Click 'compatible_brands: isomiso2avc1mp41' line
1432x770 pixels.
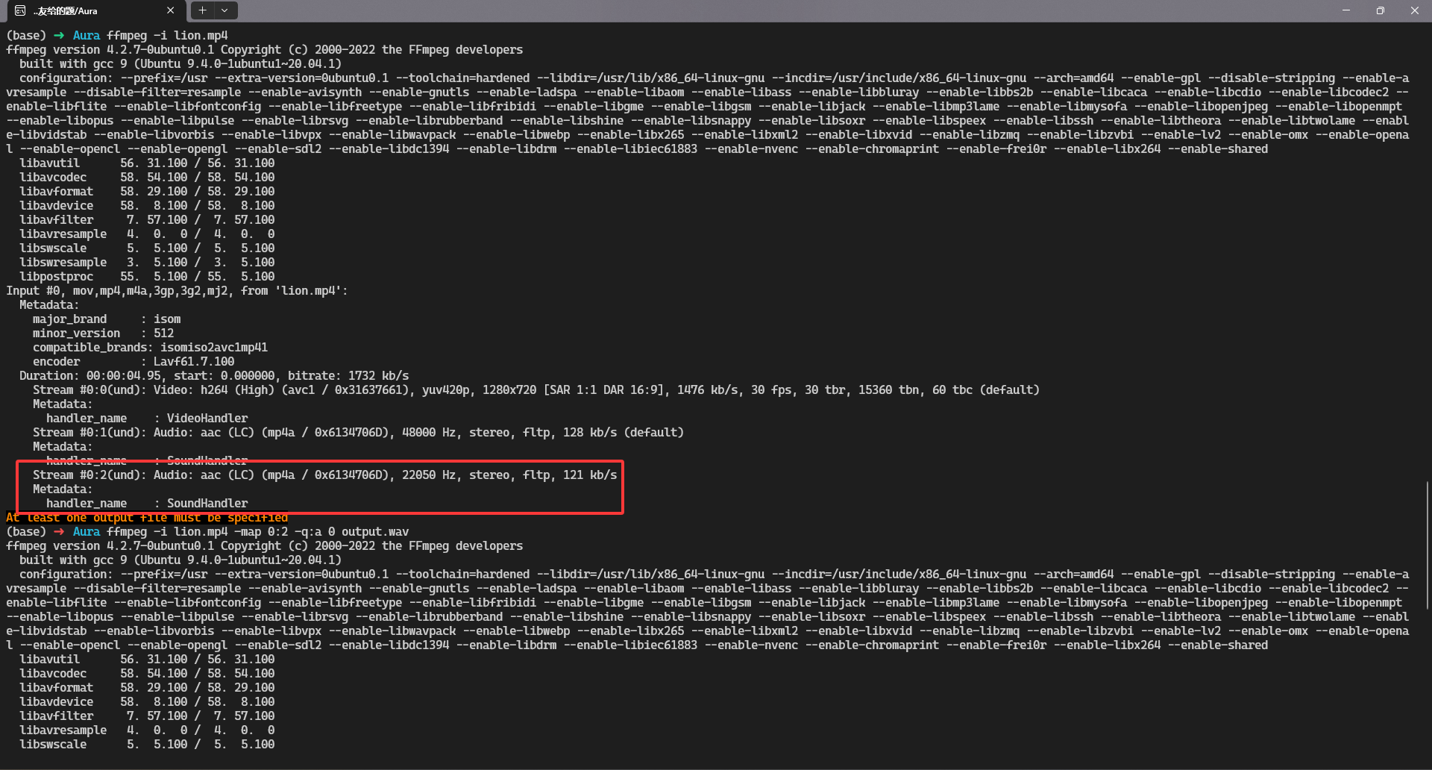coord(150,347)
